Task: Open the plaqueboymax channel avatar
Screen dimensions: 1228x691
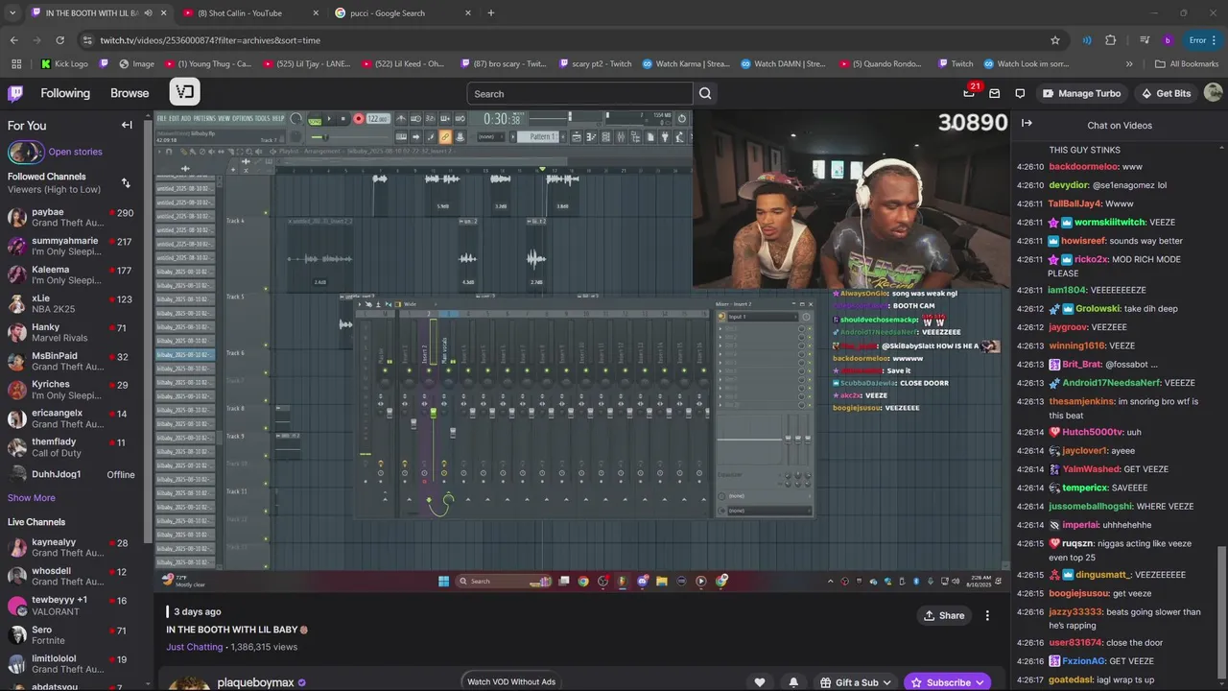Action: point(190,683)
